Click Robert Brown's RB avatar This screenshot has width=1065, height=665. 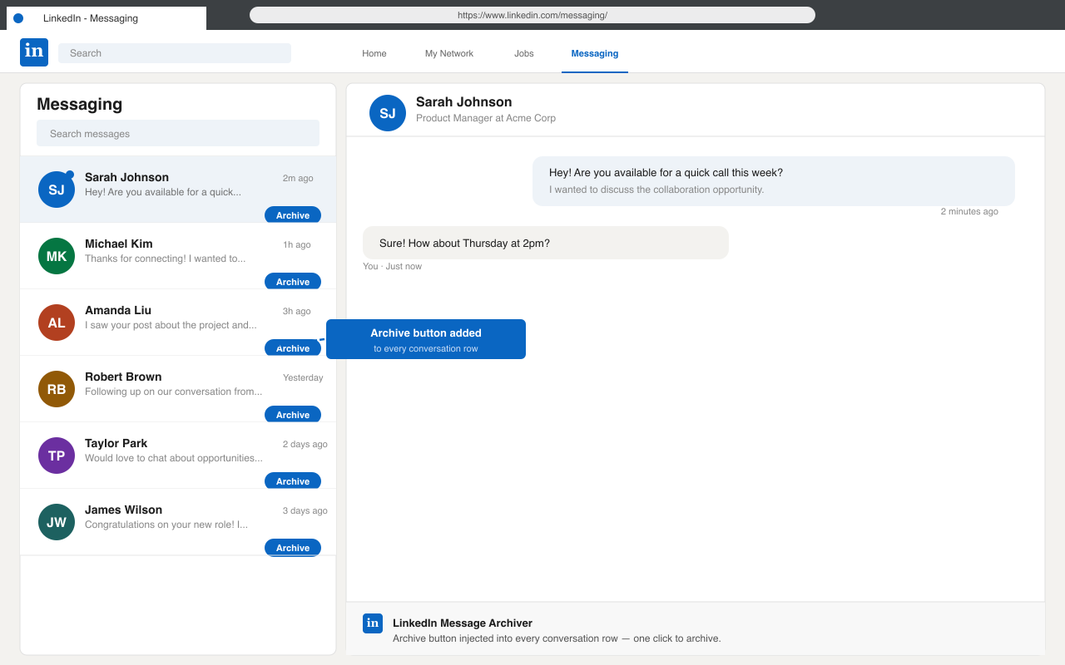[56, 388]
